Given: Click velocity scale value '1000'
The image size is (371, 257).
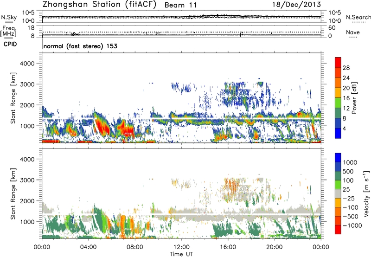Looking at the screenshot, I should pos(350,162).
